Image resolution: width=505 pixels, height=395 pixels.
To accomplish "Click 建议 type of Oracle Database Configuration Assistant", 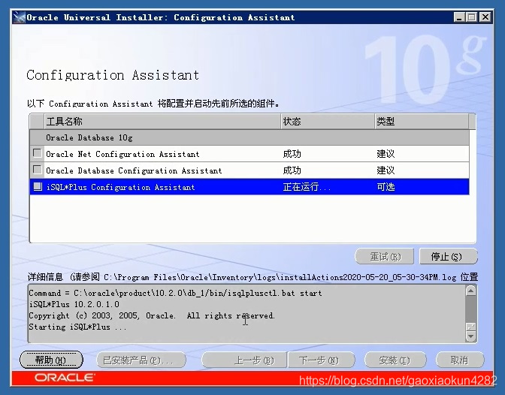I will click(386, 170).
